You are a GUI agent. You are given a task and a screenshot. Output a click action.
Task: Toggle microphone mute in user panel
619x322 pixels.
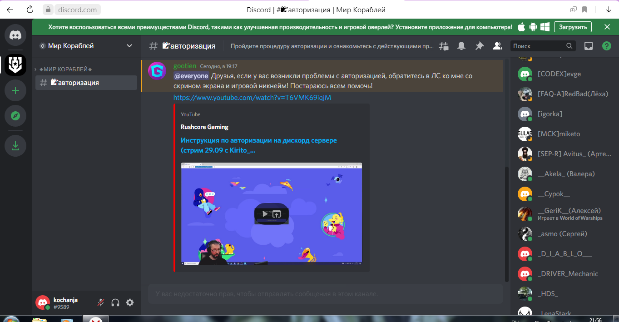[x=101, y=302]
